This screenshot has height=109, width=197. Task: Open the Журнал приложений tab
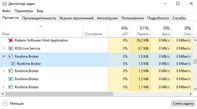tap(76, 18)
